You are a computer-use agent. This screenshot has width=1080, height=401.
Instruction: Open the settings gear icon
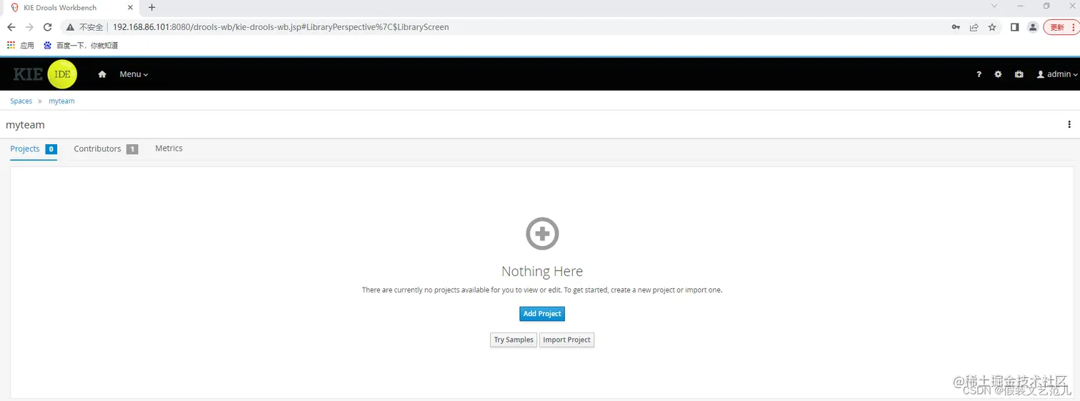coord(998,74)
